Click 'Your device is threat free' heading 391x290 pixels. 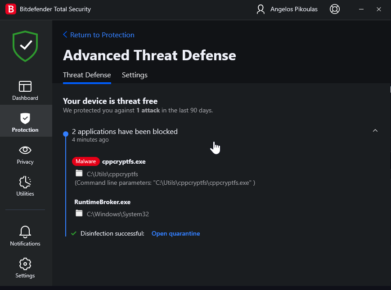[110, 101]
